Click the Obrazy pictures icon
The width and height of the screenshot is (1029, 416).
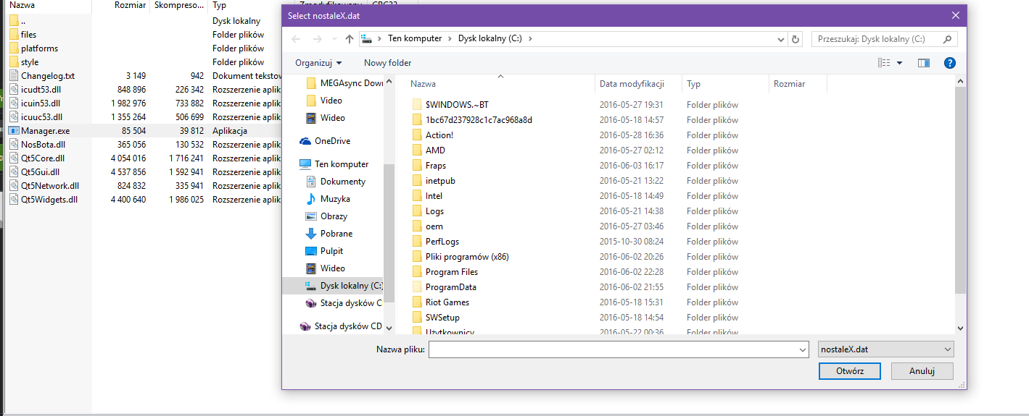(x=311, y=216)
